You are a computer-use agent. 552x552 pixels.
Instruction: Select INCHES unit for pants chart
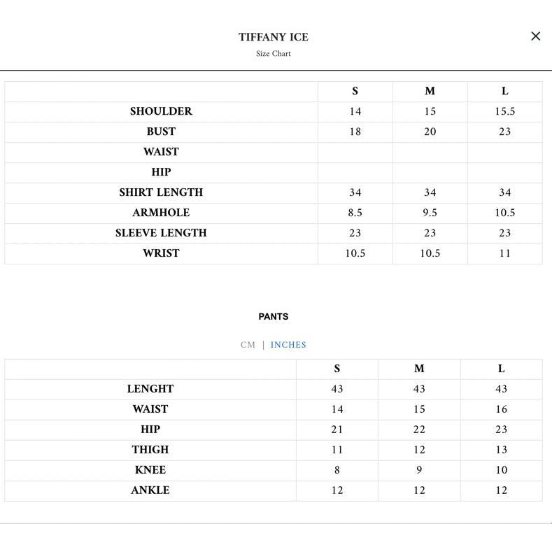click(x=288, y=345)
